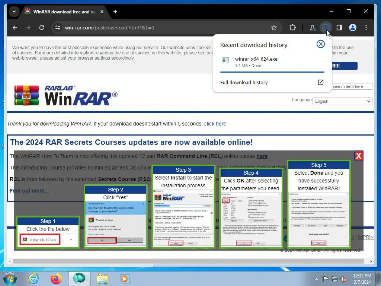Open a new browser tab
Screen dimensions: 381x286
click(x=115, y=12)
